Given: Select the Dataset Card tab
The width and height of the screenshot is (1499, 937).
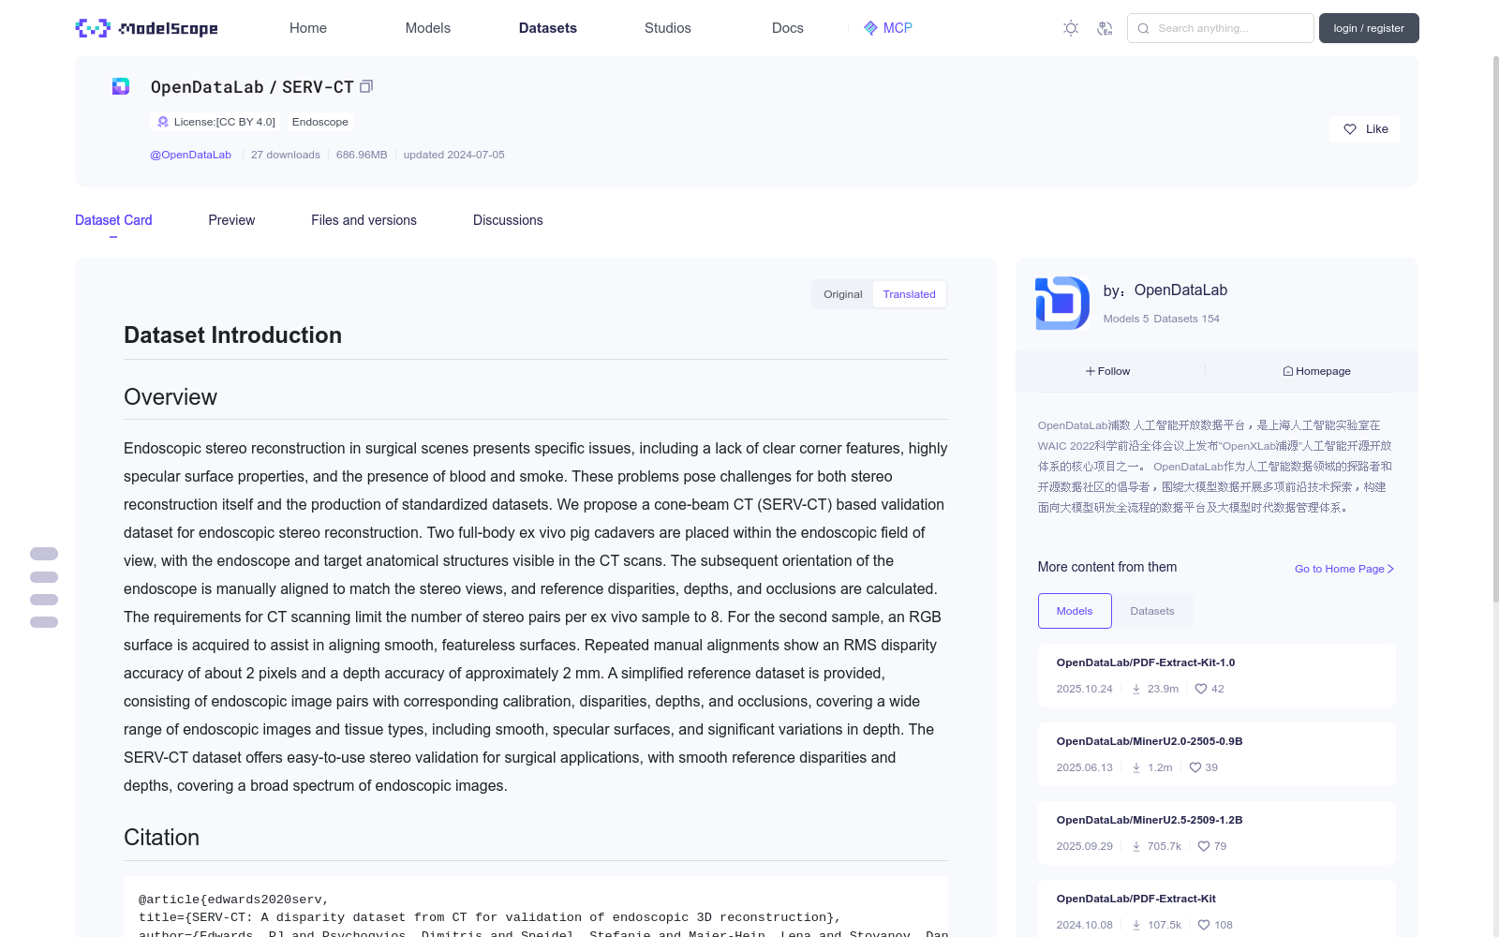Looking at the screenshot, I should click(113, 220).
